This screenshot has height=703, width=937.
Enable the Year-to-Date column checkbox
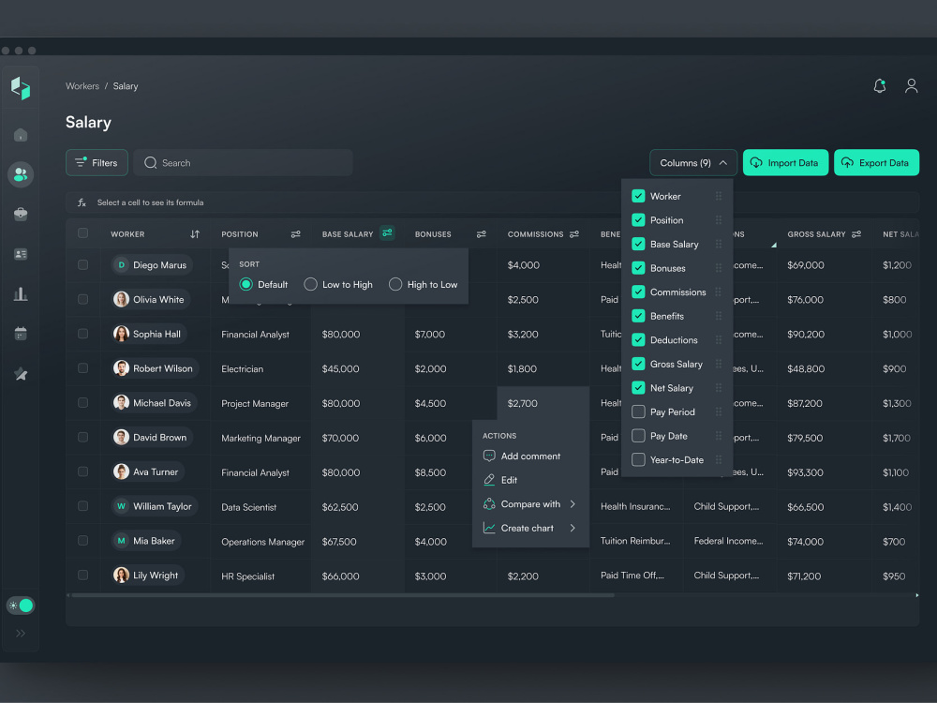pos(638,459)
